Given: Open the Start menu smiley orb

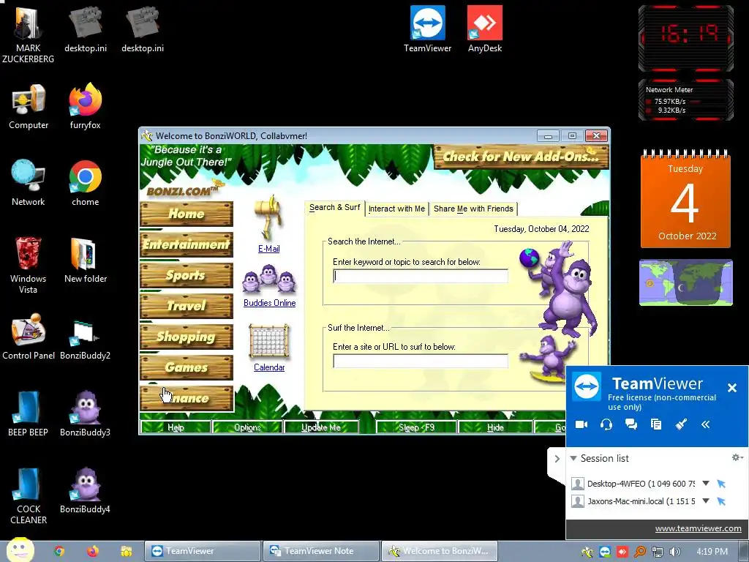Looking at the screenshot, I should (20, 550).
